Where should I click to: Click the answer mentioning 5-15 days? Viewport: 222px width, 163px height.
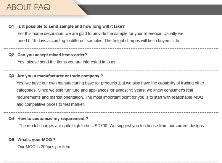100,33
